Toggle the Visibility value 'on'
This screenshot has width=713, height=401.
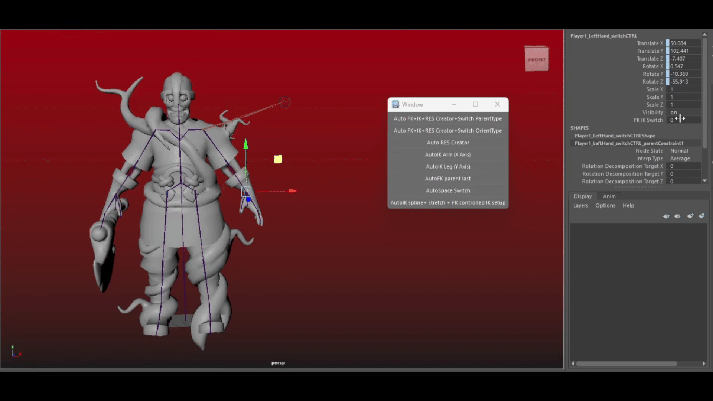coord(674,113)
